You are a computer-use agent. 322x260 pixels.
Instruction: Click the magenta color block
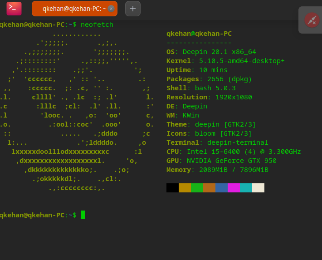point(234,188)
